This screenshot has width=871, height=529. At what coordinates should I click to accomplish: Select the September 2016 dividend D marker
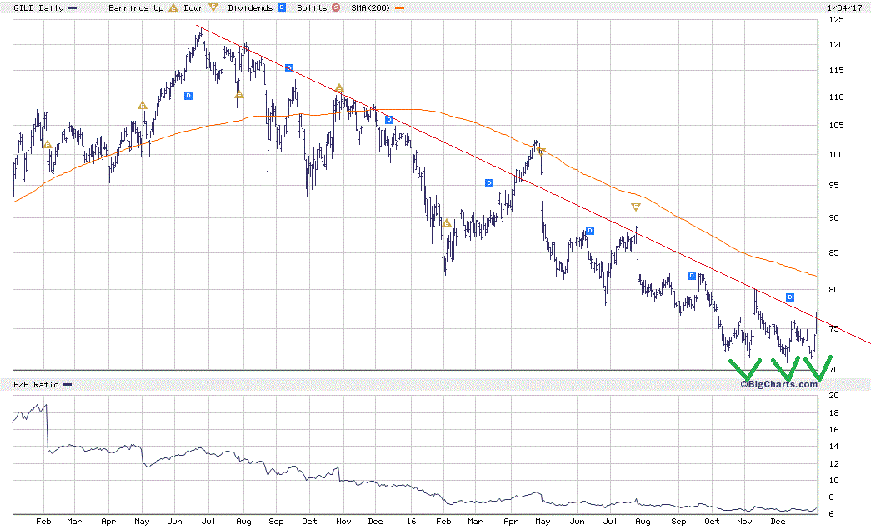point(692,275)
